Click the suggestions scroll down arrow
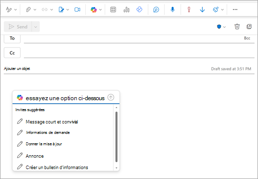This screenshot has width=258, height=179. tap(117, 168)
